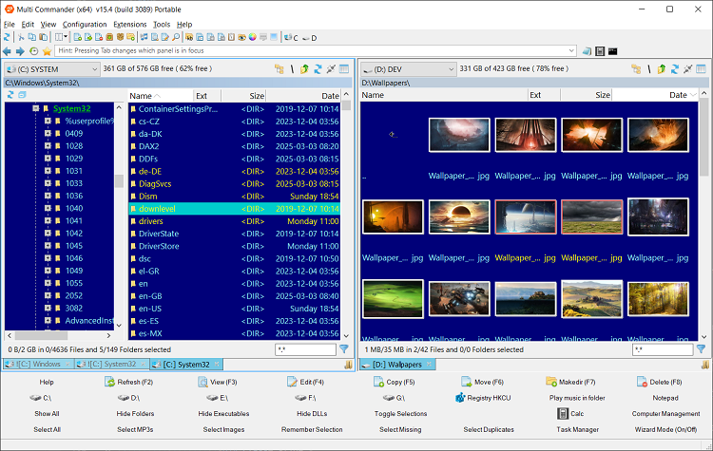Open the (D:) DEV drive dropdown
Screen dimensions: 713x451
click(409, 69)
